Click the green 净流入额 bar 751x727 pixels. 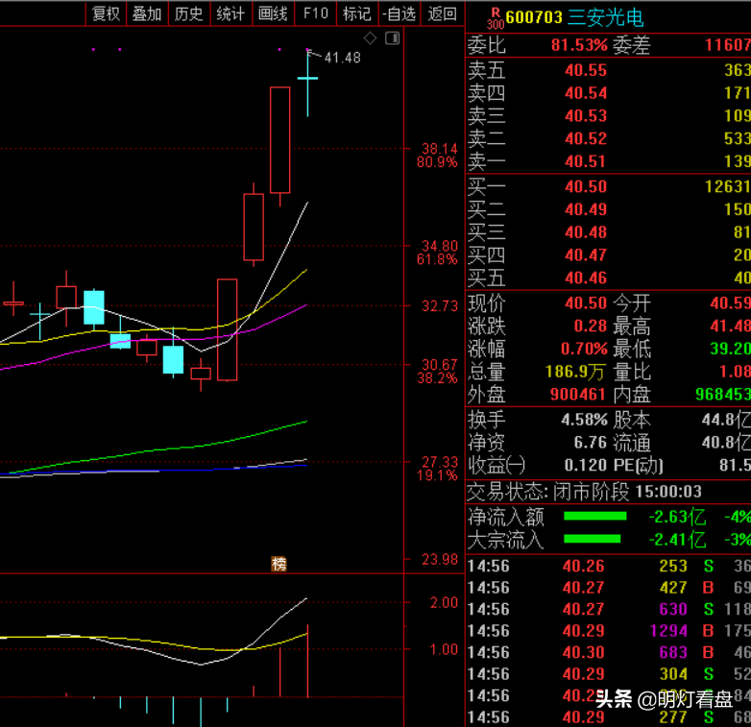pos(594,517)
